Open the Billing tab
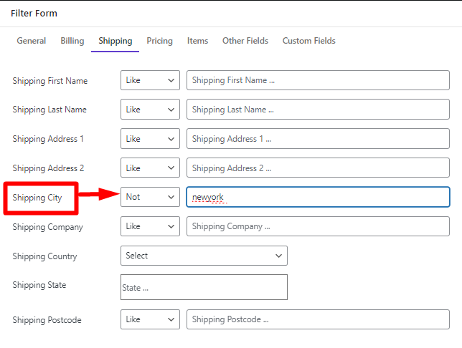 (72, 41)
